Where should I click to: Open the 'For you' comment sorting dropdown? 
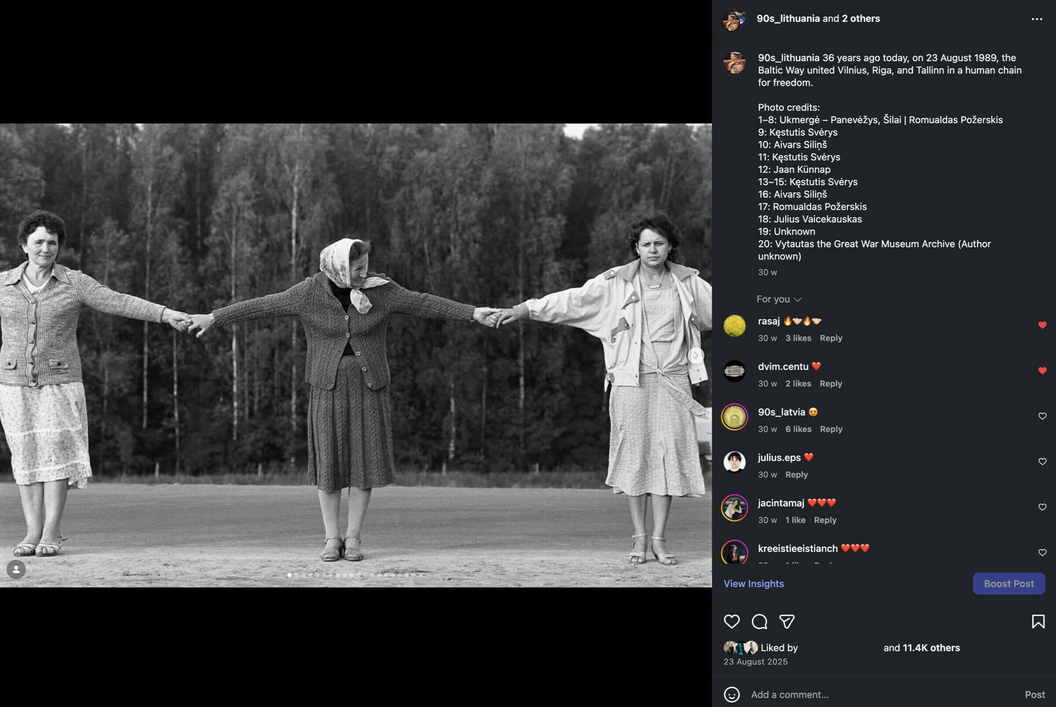[x=779, y=299]
